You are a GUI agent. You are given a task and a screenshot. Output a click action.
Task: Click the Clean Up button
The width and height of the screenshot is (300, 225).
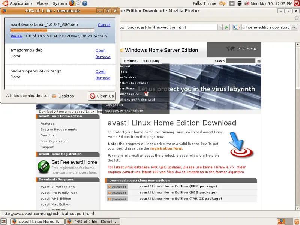pyautogui.click(x=102, y=96)
